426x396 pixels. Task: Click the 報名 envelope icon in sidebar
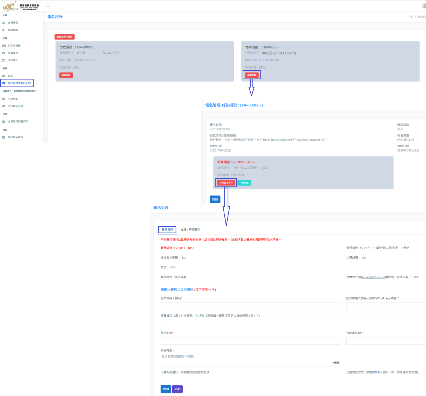click(4, 76)
